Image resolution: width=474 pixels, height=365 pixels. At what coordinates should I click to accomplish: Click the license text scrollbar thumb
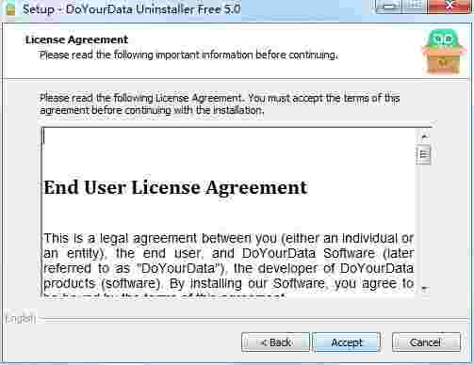click(x=424, y=154)
